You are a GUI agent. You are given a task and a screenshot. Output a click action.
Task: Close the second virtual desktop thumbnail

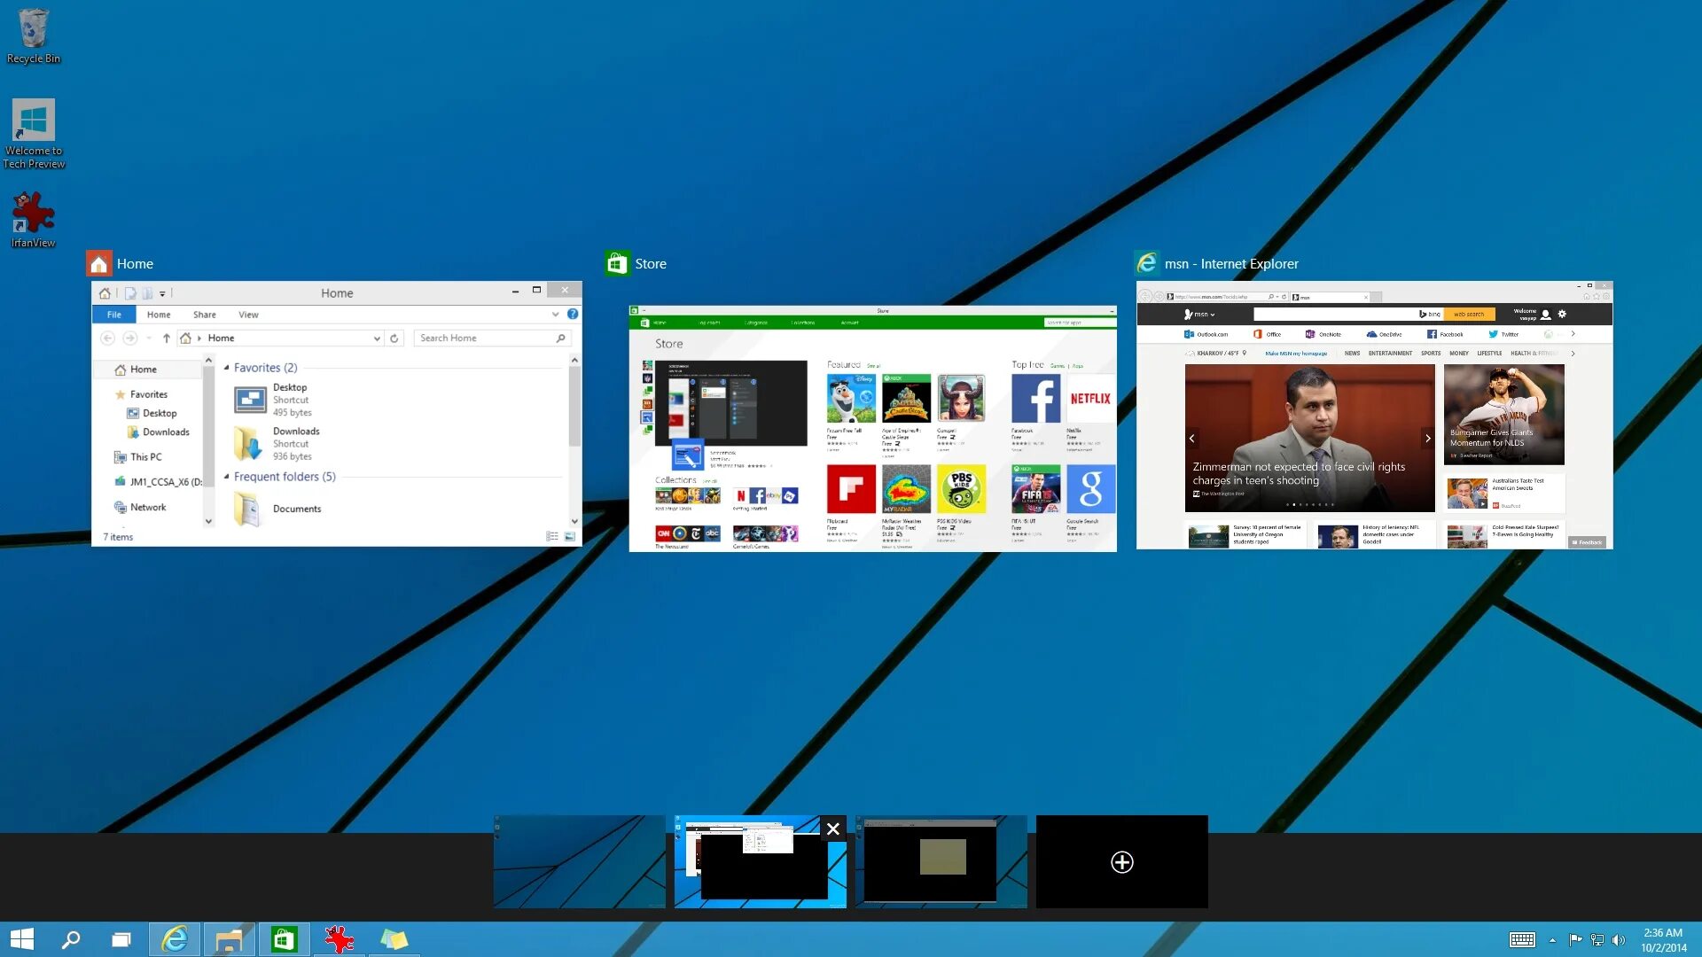(x=832, y=829)
